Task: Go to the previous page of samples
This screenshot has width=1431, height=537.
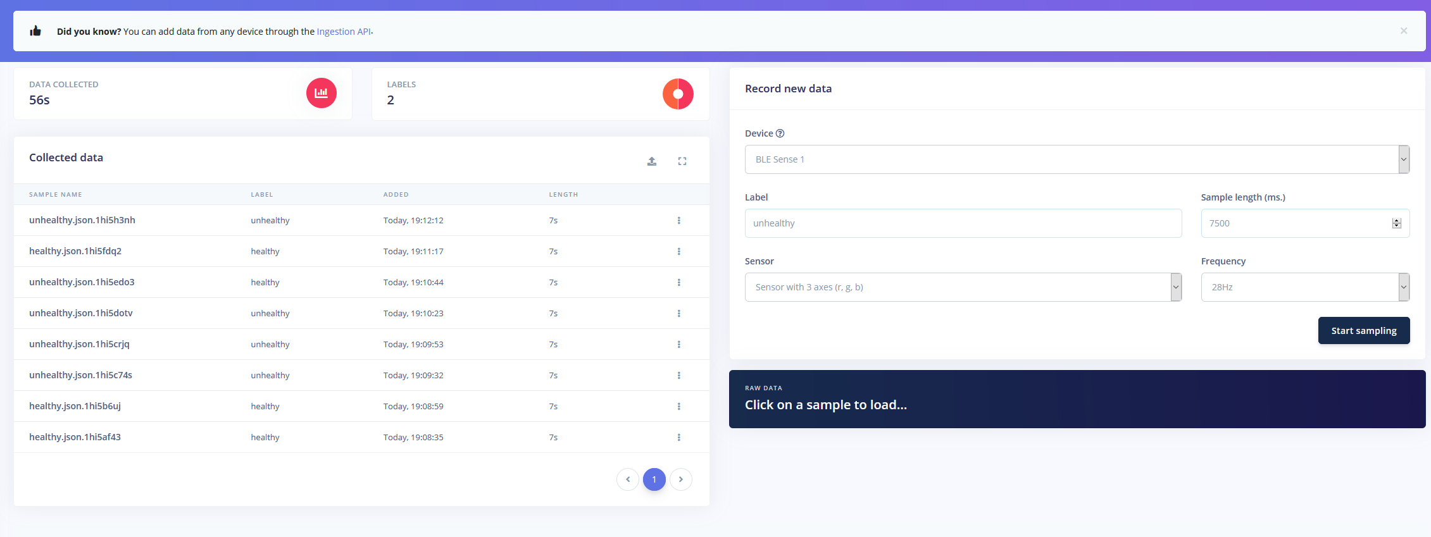Action: tap(628, 479)
